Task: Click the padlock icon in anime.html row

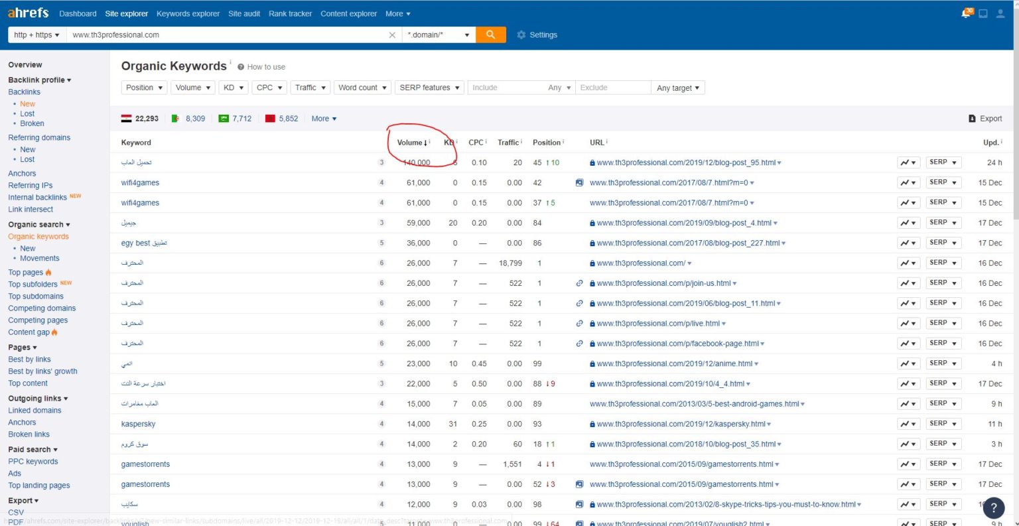Action: [x=592, y=363]
